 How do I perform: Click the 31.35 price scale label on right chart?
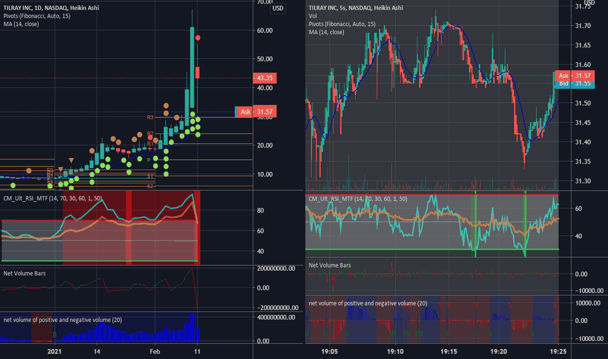click(x=583, y=161)
